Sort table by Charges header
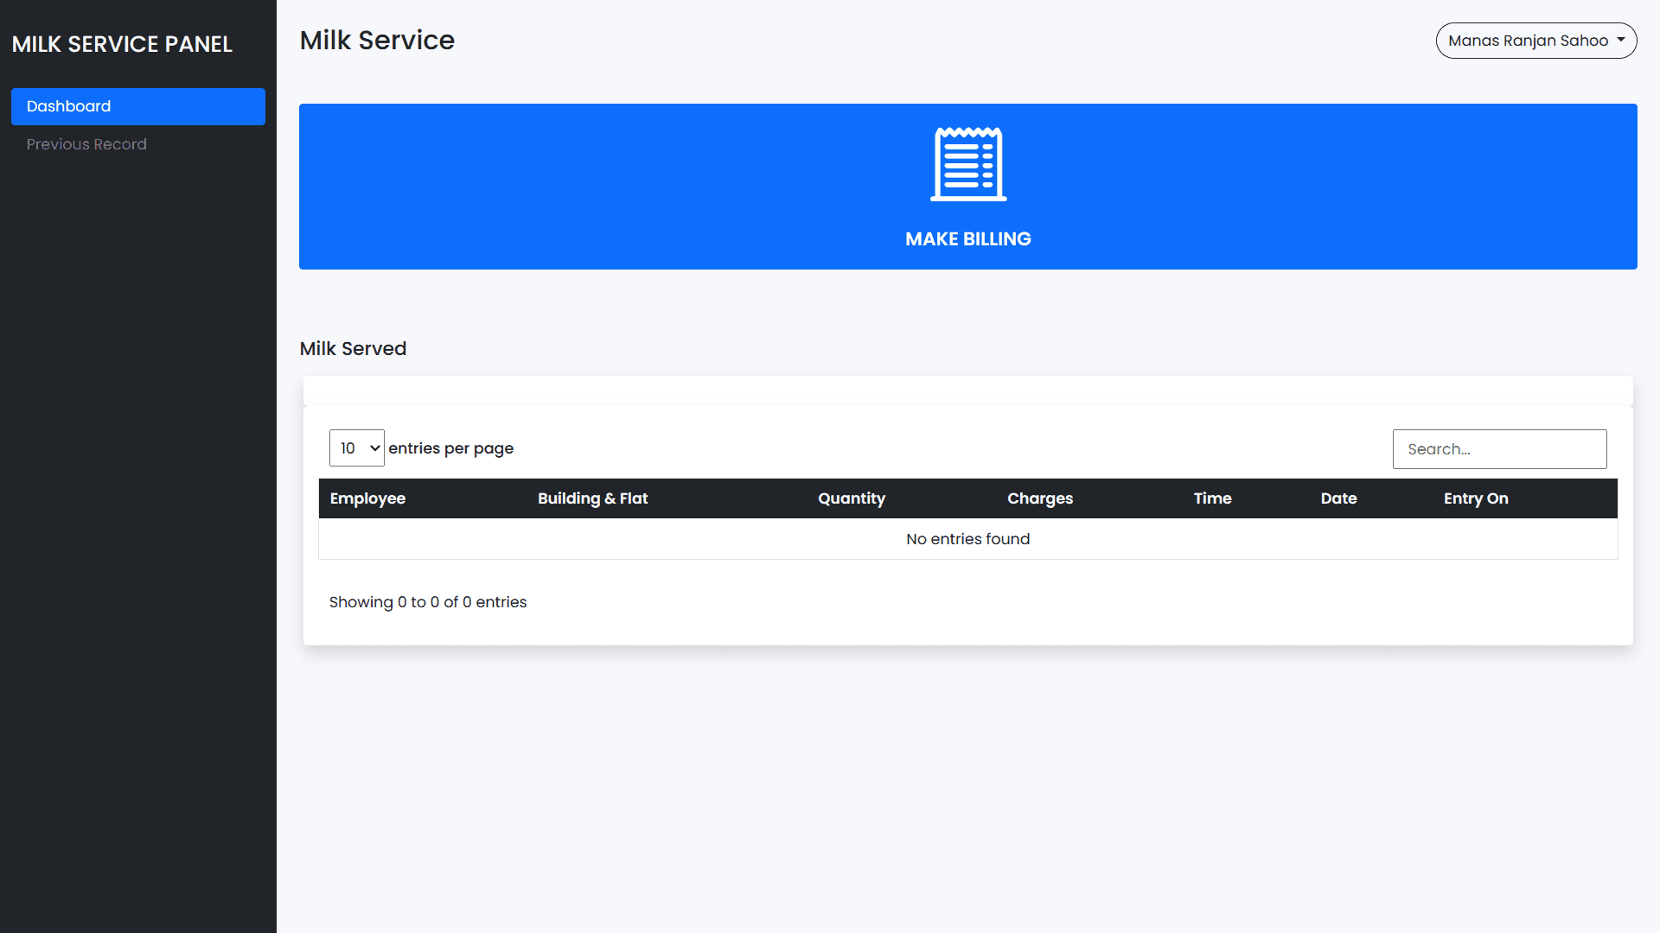The width and height of the screenshot is (1660, 933). 1039,498
